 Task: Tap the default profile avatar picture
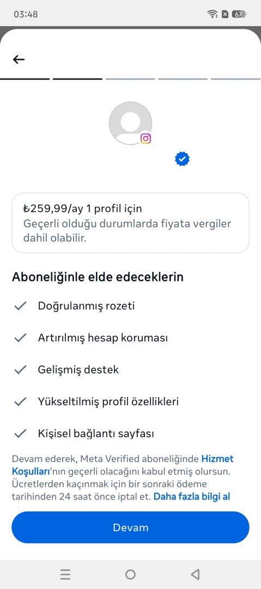tap(130, 123)
